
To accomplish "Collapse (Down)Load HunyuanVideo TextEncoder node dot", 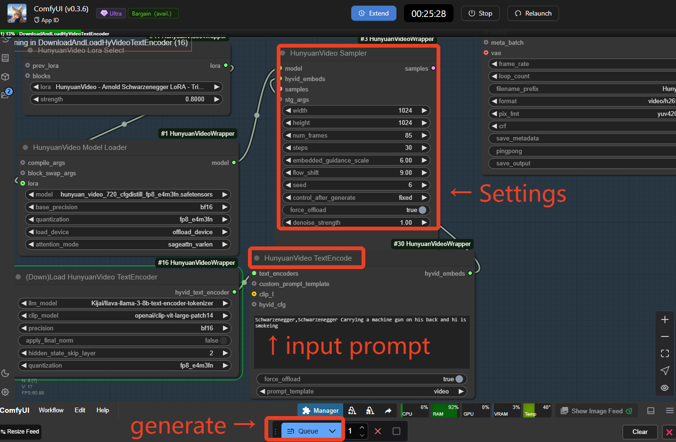I will pyautogui.click(x=18, y=277).
